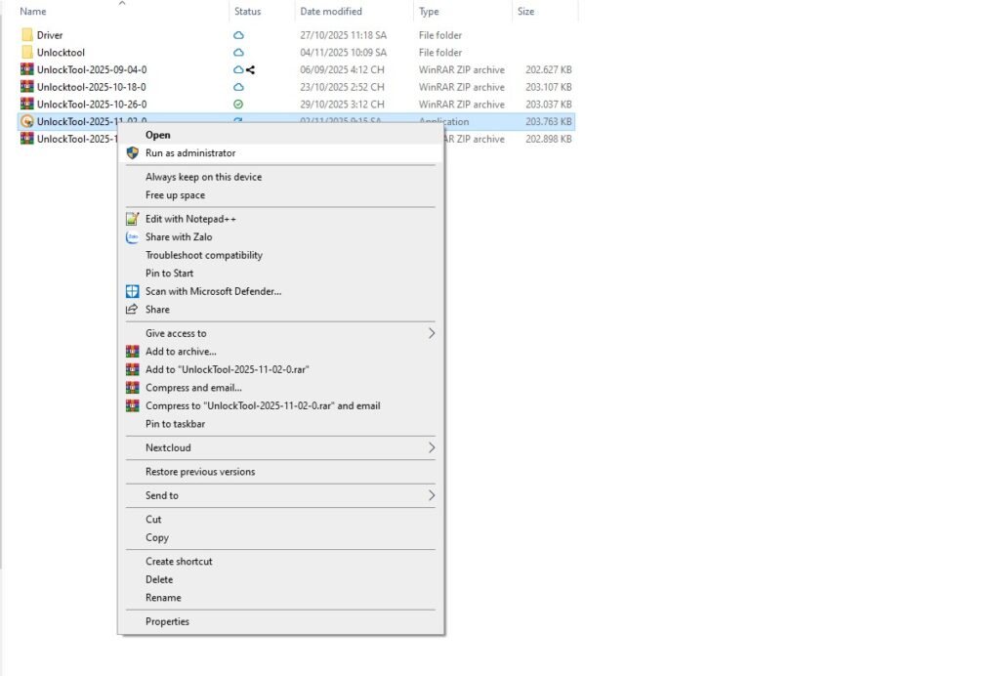
Task: Click the Share arrow icon in context menu
Action: [x=132, y=310]
